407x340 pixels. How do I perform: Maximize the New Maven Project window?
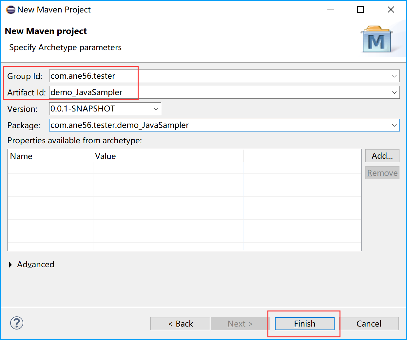360,10
